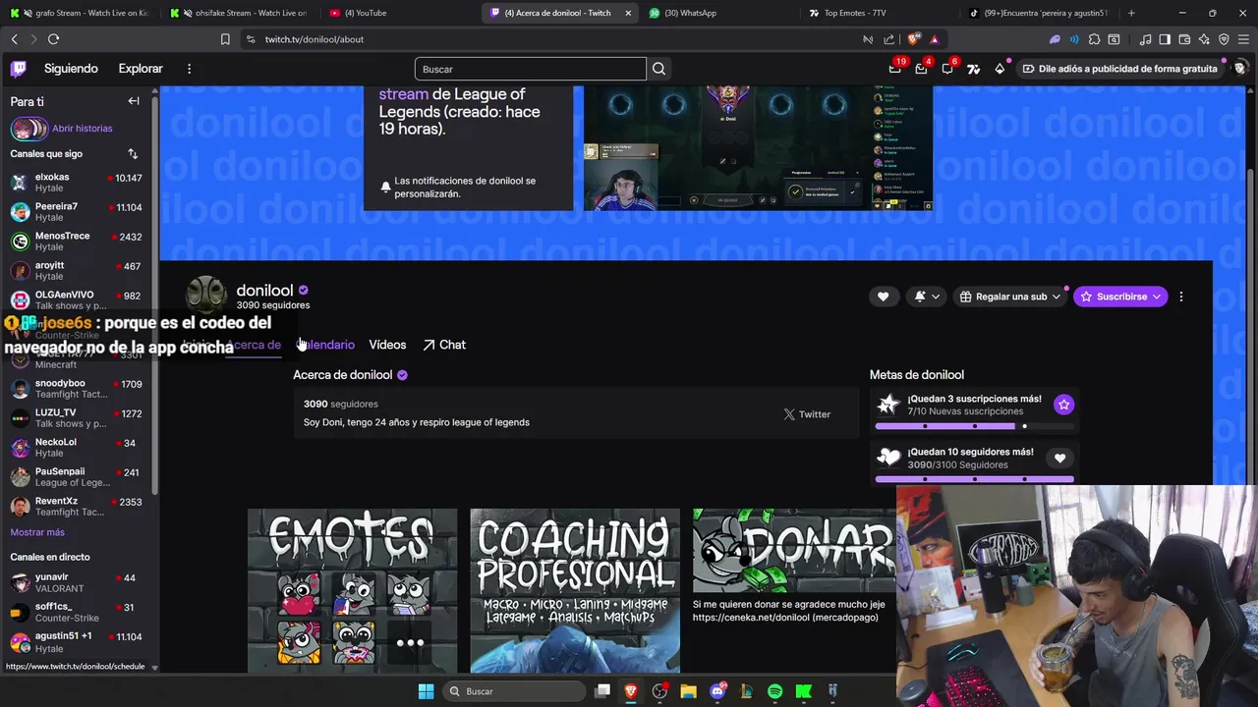Click the Brave Rewards triangle icon
This screenshot has height=707, width=1258.
click(x=934, y=39)
